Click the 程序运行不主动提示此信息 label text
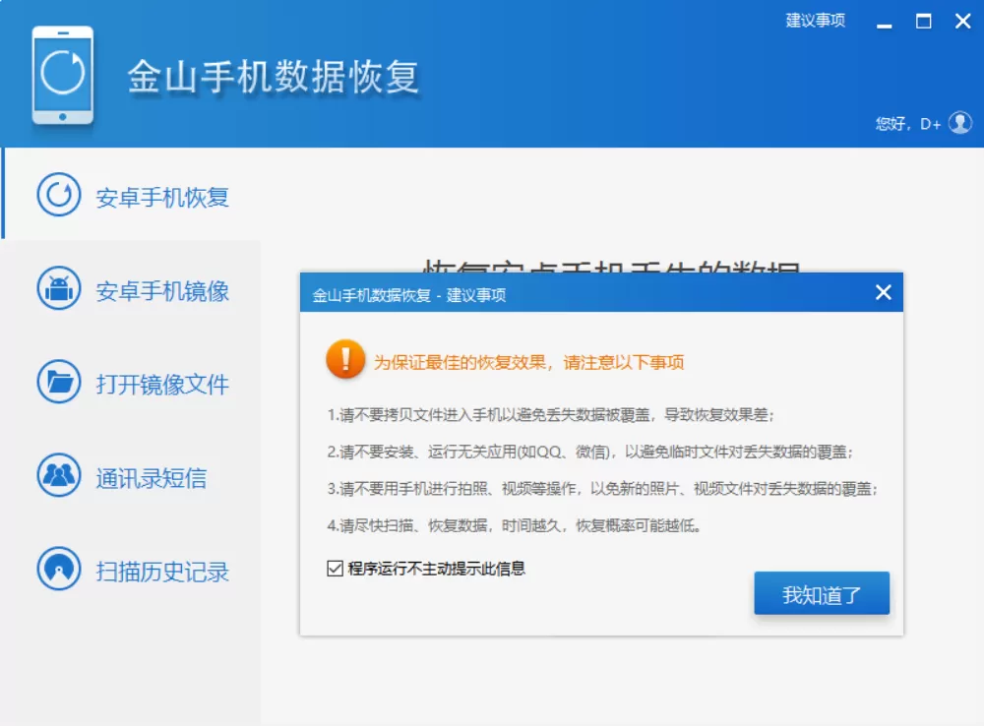The image size is (984, 726). [437, 569]
